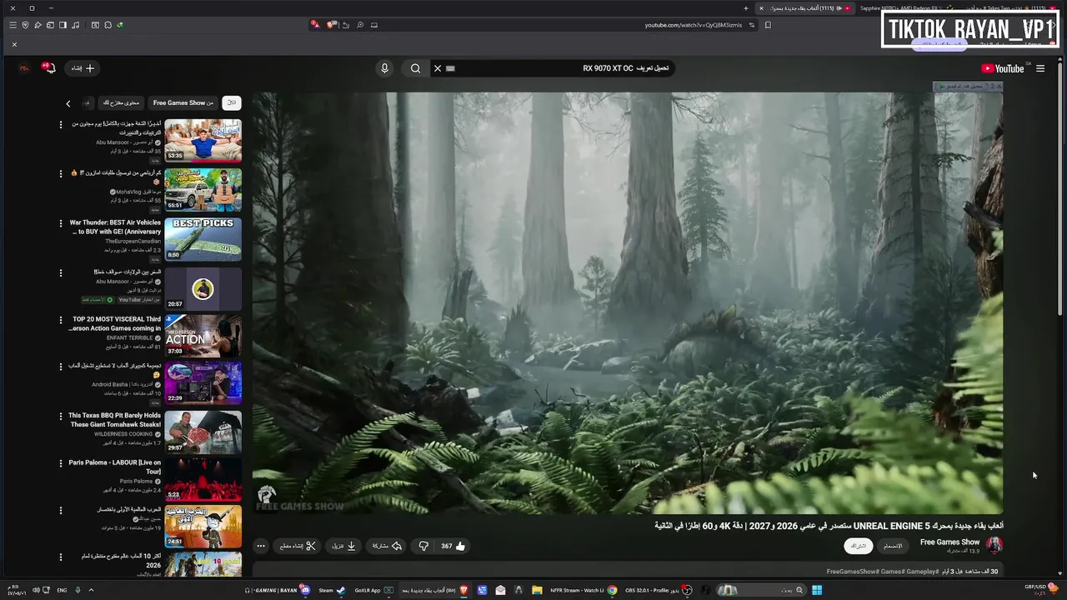Open Steam from the taskbar
The height and width of the screenshot is (600, 1067).
tap(331, 590)
